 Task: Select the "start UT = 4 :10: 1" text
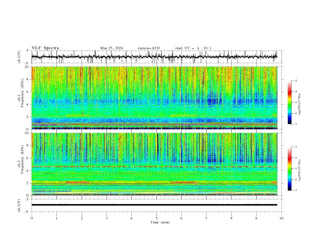point(193,48)
